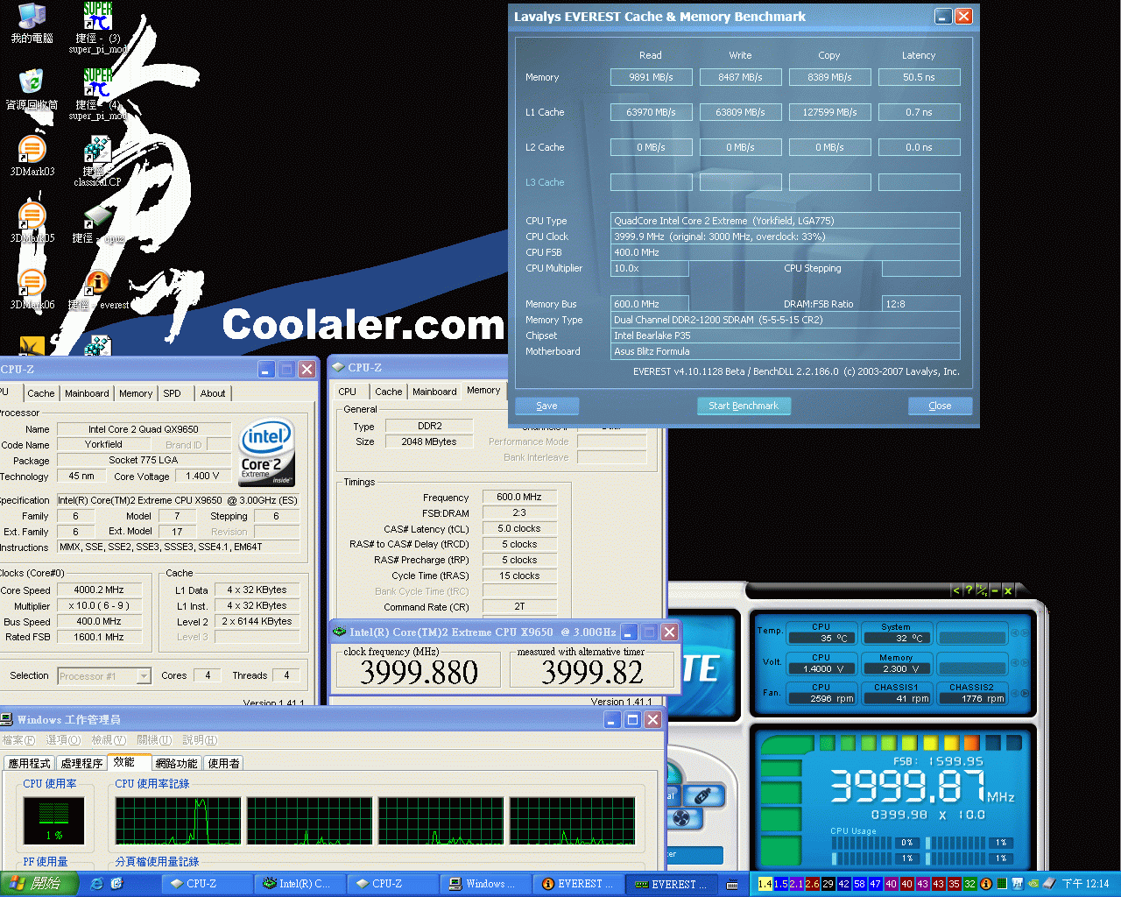Open Mainboard tab in right CPU-Z window
The height and width of the screenshot is (897, 1121).
click(434, 392)
